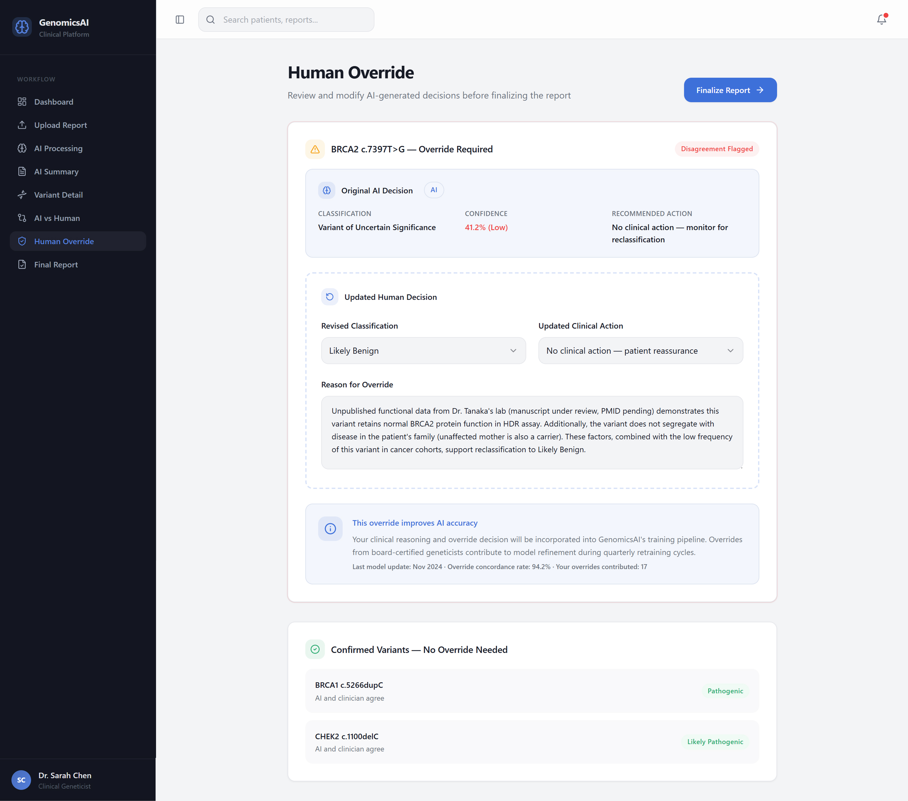The image size is (908, 801).
Task: Navigate to AI Processing
Action: tap(78, 148)
